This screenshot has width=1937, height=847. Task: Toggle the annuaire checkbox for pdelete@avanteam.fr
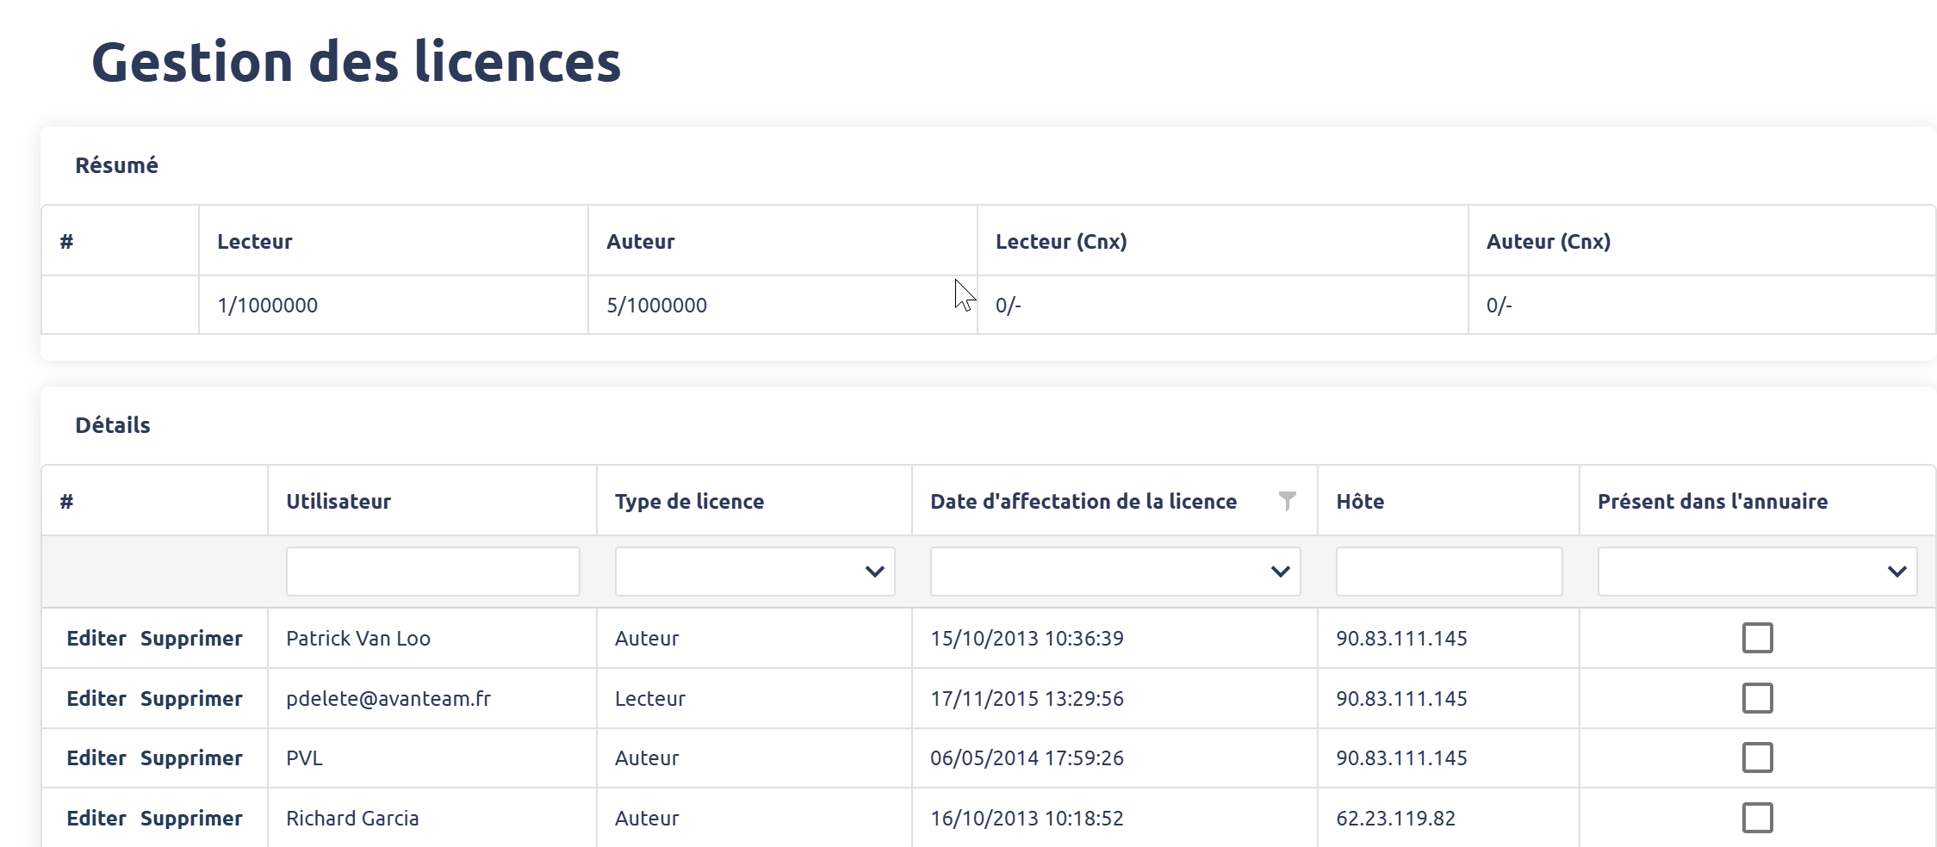(x=1757, y=698)
